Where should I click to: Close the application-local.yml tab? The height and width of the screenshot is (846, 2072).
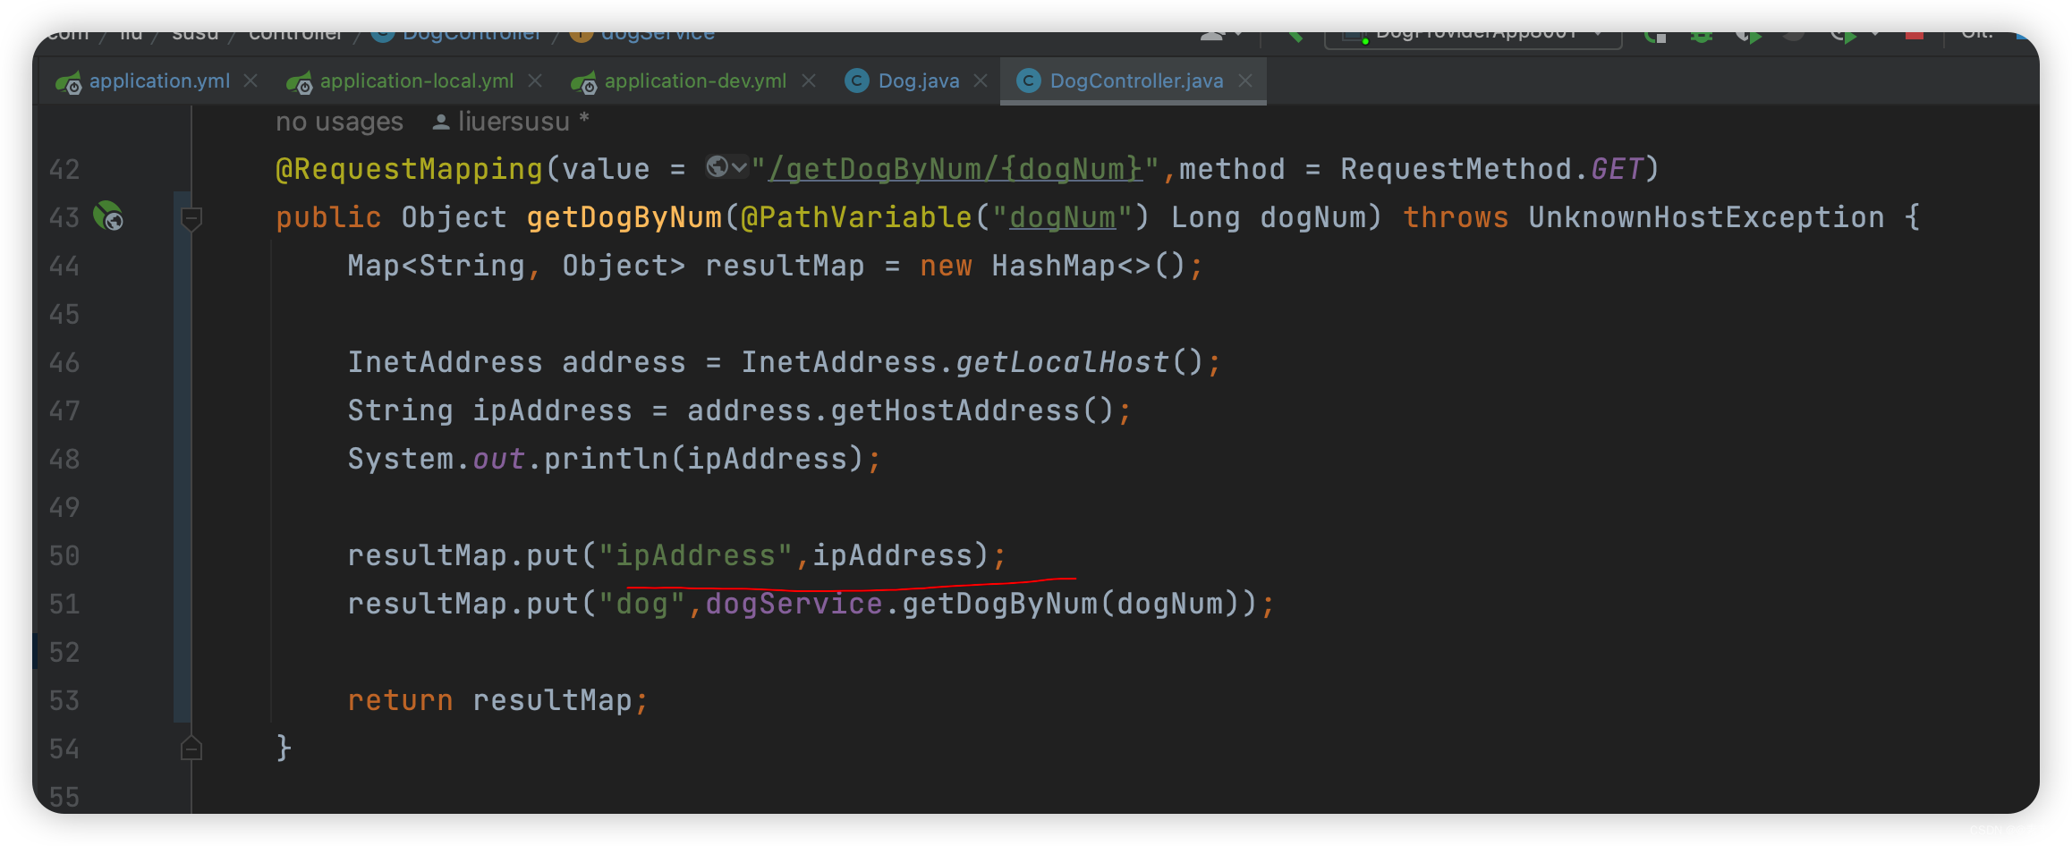535,81
